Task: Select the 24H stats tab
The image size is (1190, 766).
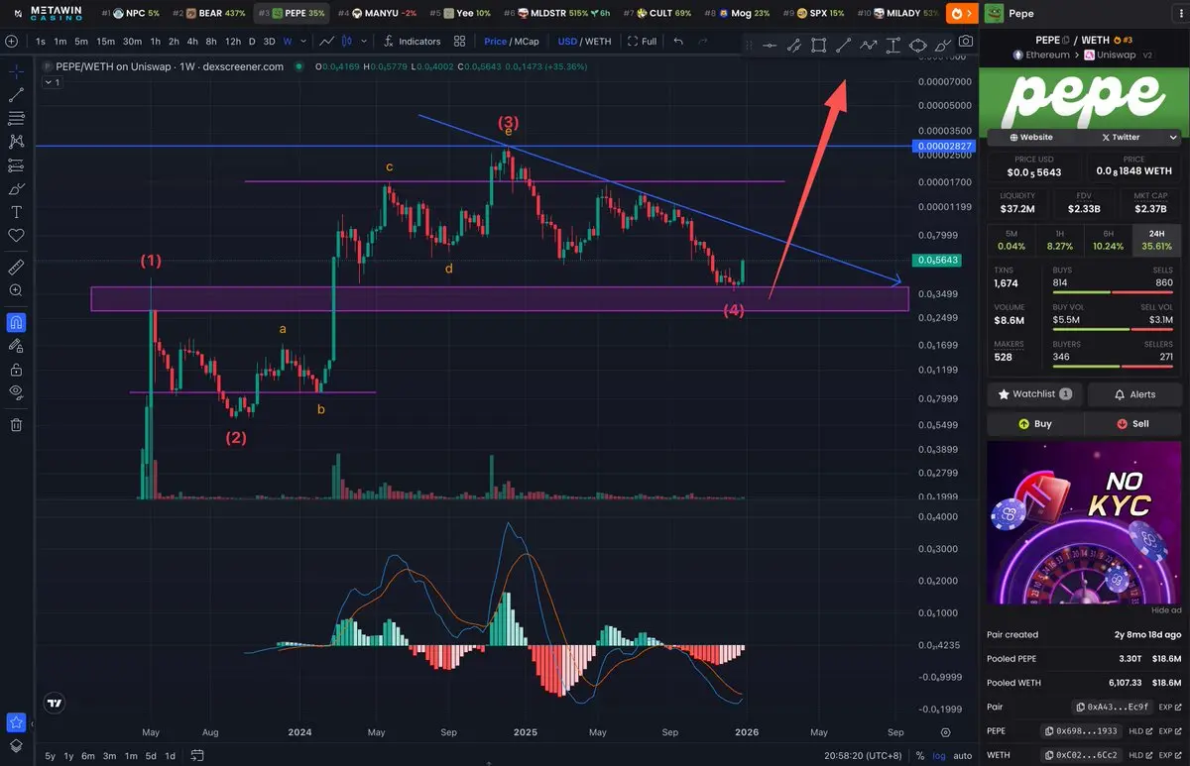Action: click(1156, 239)
